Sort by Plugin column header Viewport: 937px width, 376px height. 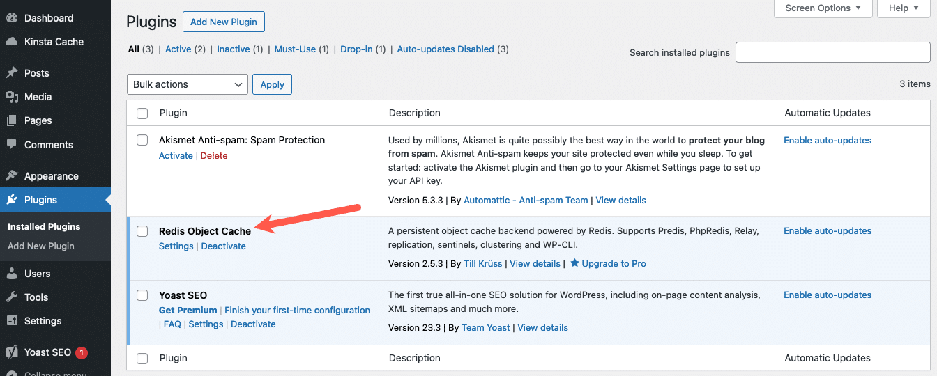[x=173, y=113]
